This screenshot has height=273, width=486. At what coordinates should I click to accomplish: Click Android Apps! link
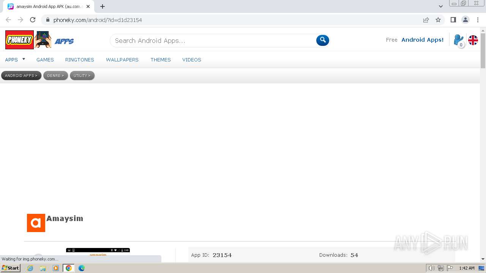[x=423, y=40]
